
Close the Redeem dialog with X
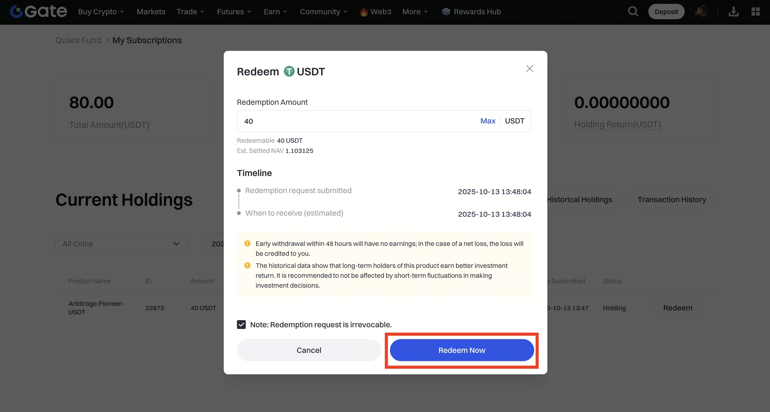tap(529, 68)
